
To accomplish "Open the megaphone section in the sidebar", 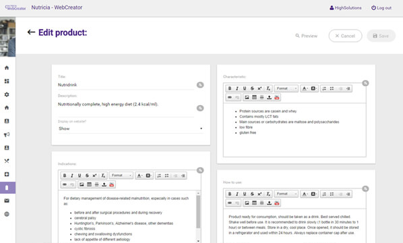I will (7, 135).
